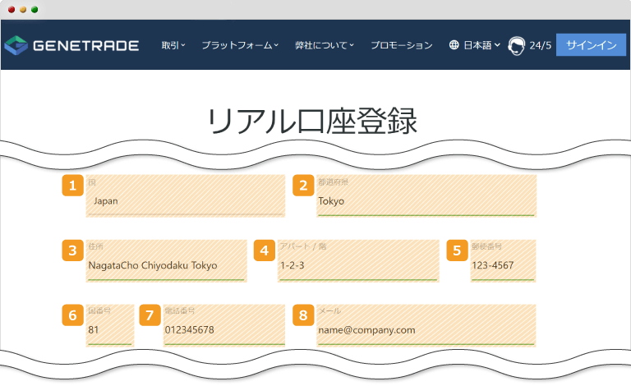Click the phone number field 012345678
The width and height of the screenshot is (631, 386).
pos(223,325)
